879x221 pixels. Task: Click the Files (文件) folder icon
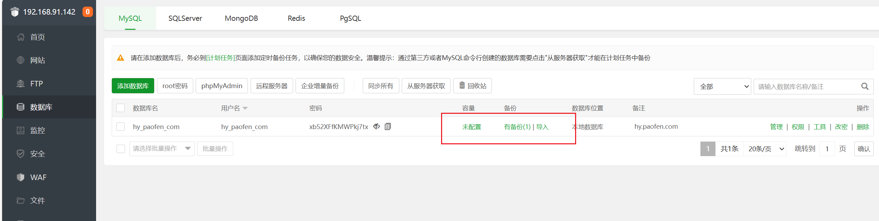pos(21,201)
